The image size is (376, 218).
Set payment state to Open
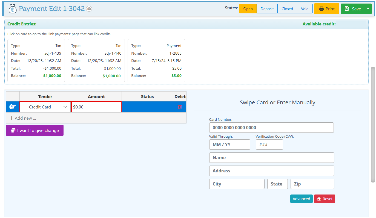248,9
